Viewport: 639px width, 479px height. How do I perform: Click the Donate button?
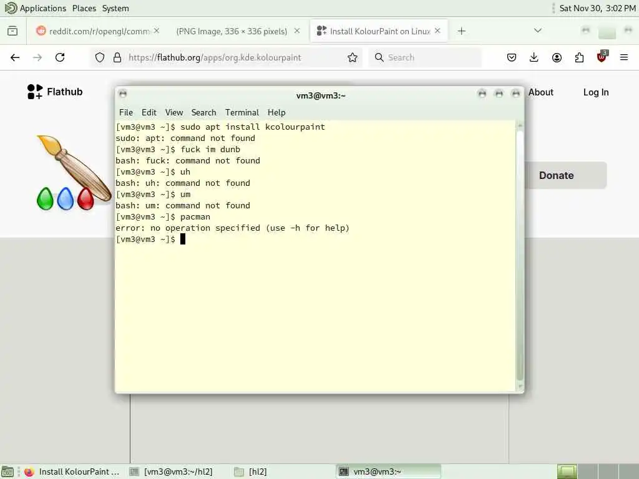[565, 175]
